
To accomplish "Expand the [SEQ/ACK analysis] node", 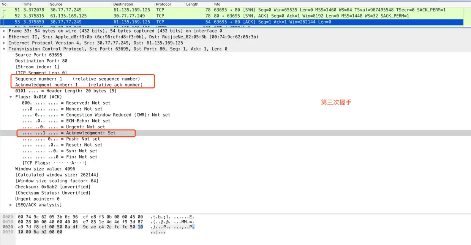I will click(x=11, y=205).
